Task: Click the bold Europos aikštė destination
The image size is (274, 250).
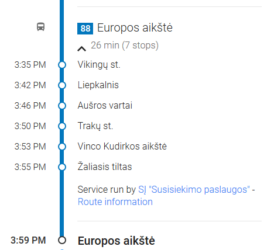Action: [117, 241]
